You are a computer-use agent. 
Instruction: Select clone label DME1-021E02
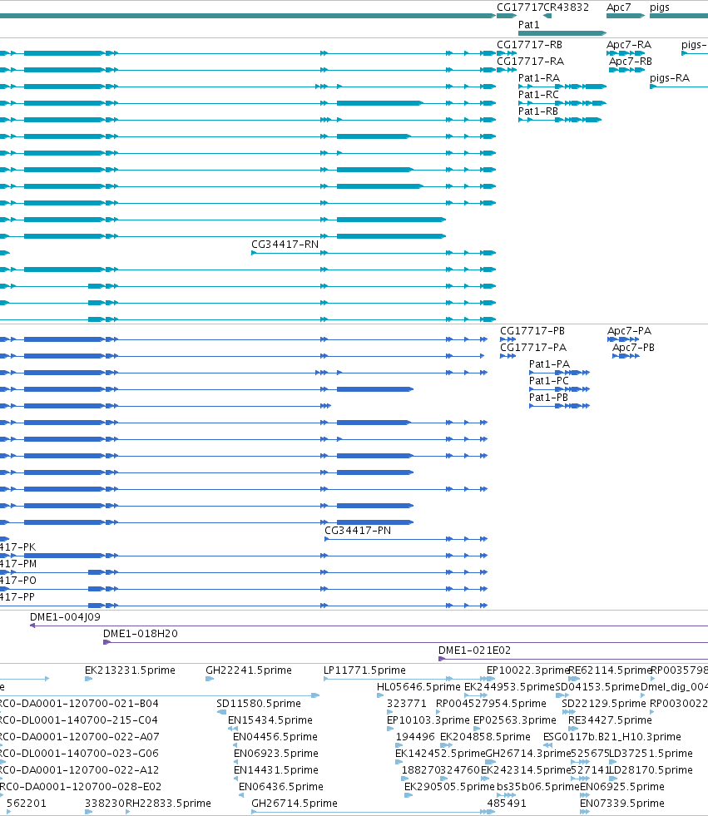click(x=474, y=650)
